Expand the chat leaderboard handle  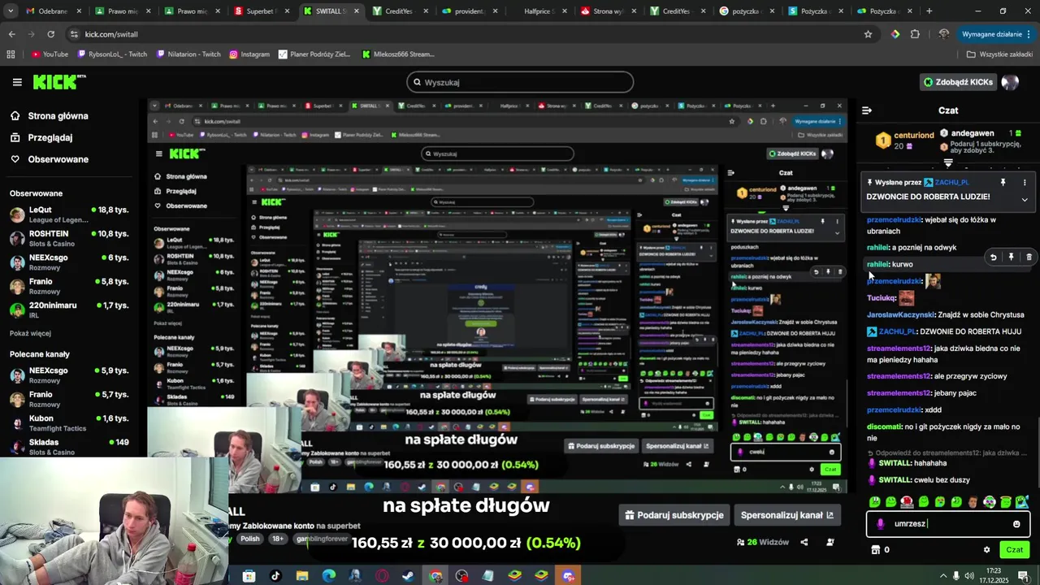[x=948, y=163]
